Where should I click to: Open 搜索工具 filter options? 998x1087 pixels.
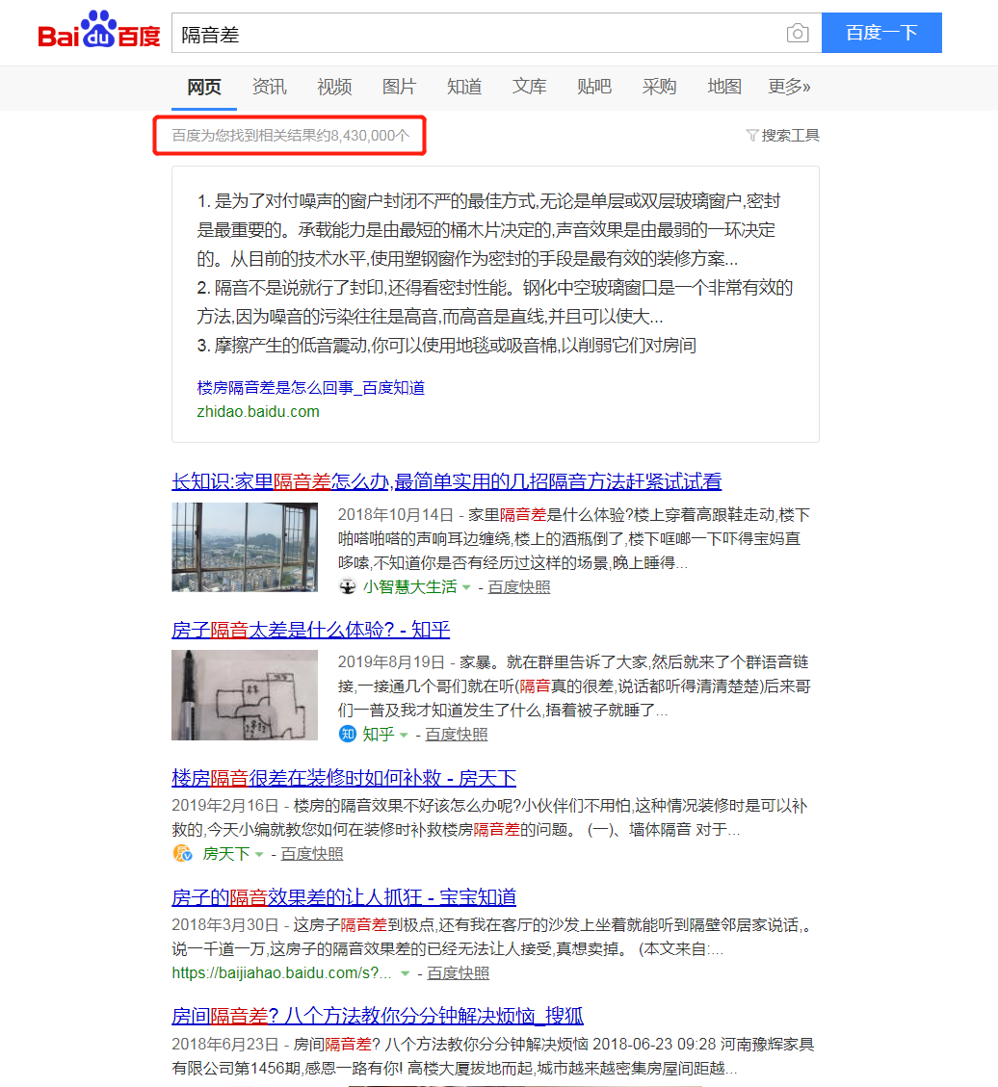(782, 136)
